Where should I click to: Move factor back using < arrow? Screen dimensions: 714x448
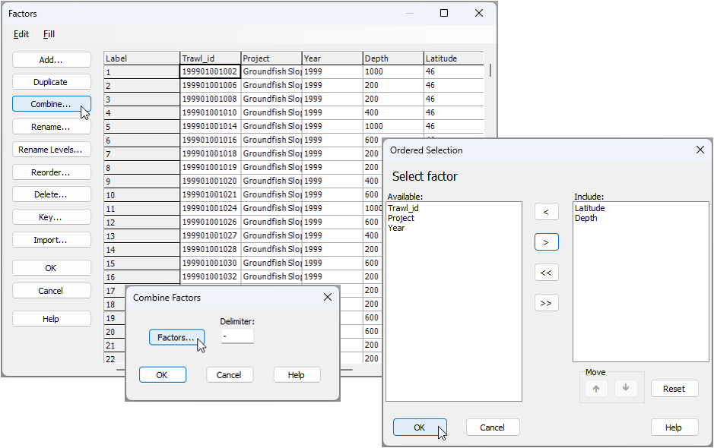(x=546, y=211)
